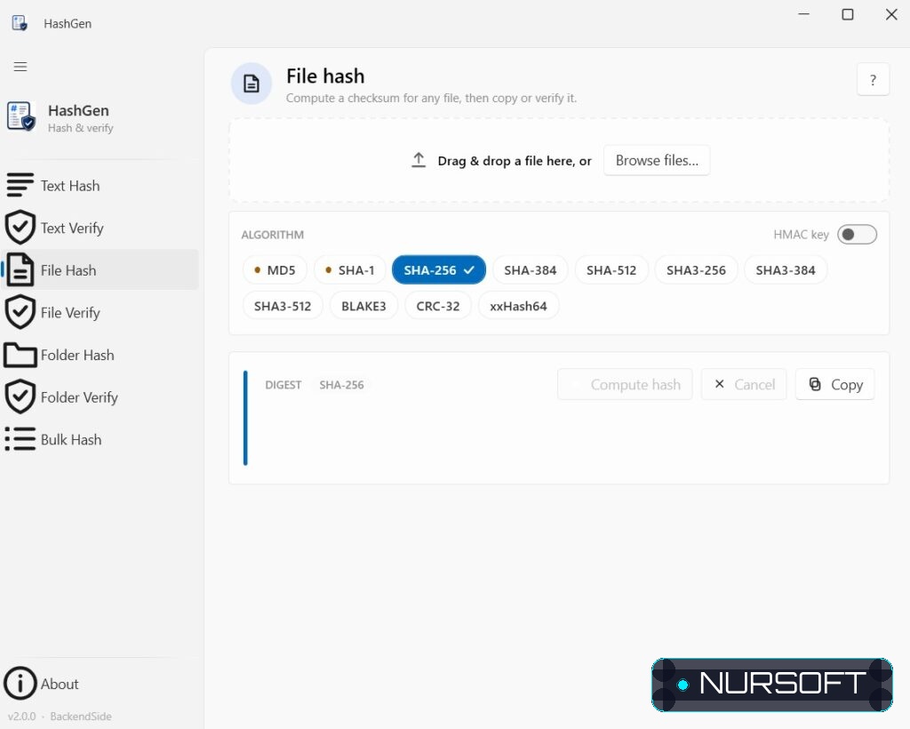Toggle the hamburger navigation menu
This screenshot has width=910, height=729.
coord(20,67)
